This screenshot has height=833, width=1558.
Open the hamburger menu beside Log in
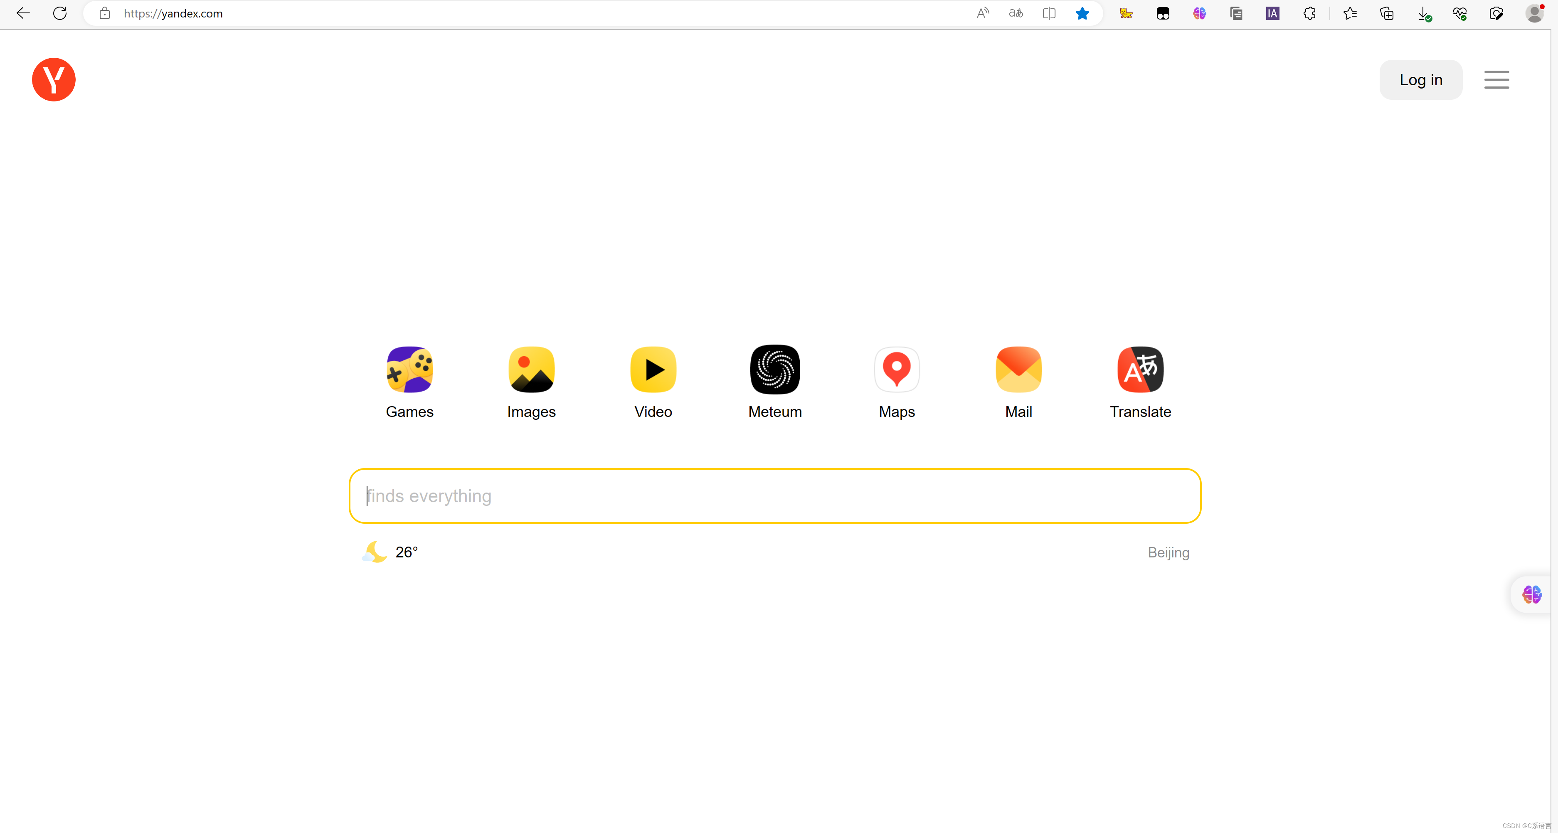pos(1496,79)
